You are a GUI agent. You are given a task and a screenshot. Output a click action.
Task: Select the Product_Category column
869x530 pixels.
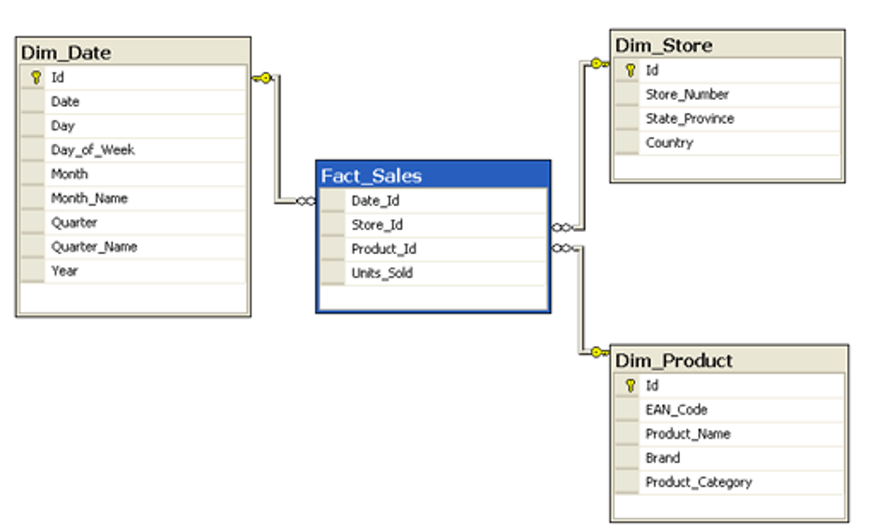pyautogui.click(x=730, y=482)
